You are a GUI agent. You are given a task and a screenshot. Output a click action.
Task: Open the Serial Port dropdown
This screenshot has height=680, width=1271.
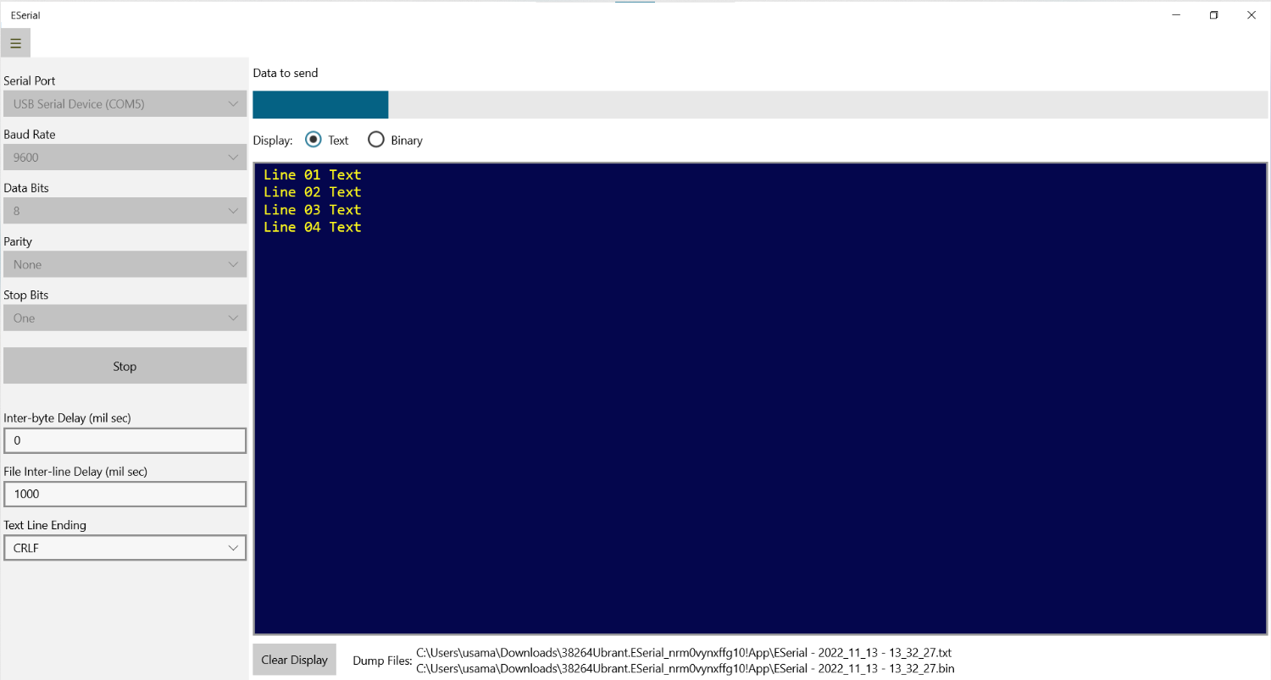[x=125, y=103]
